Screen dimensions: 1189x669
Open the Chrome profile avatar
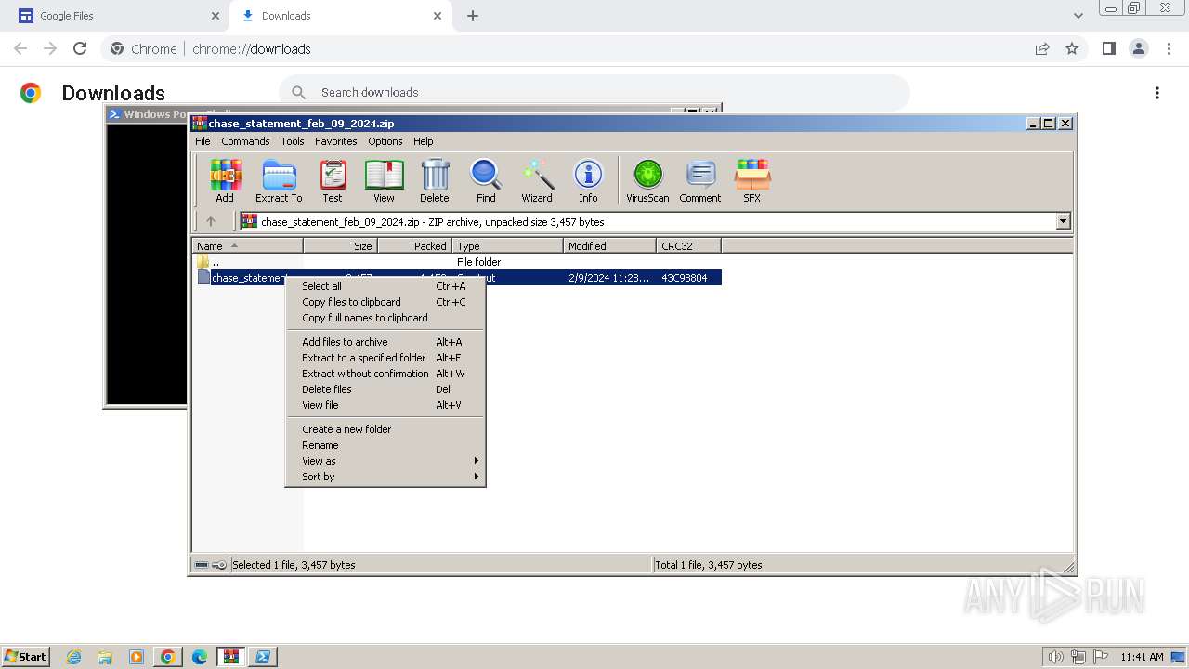(x=1139, y=48)
